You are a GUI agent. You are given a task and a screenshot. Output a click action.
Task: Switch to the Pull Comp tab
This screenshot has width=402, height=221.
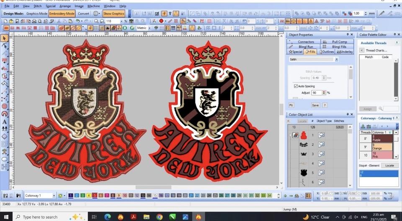(x=337, y=42)
